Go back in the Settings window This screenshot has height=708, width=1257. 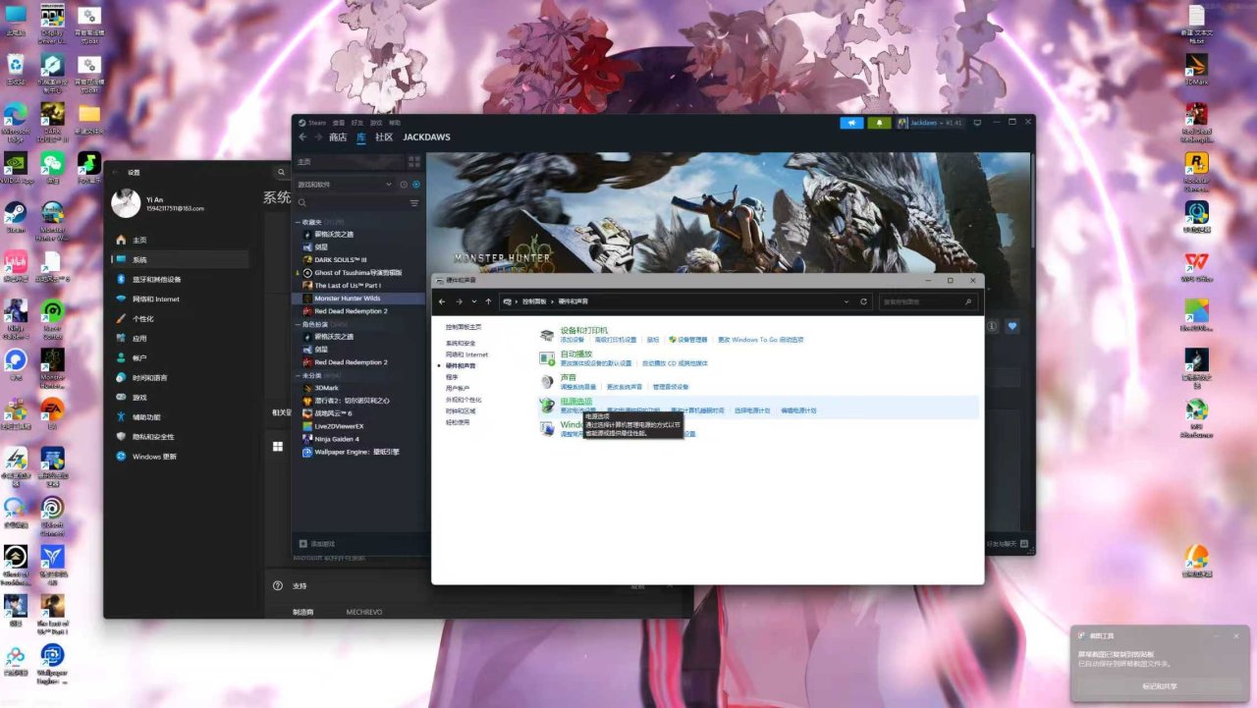(116, 173)
